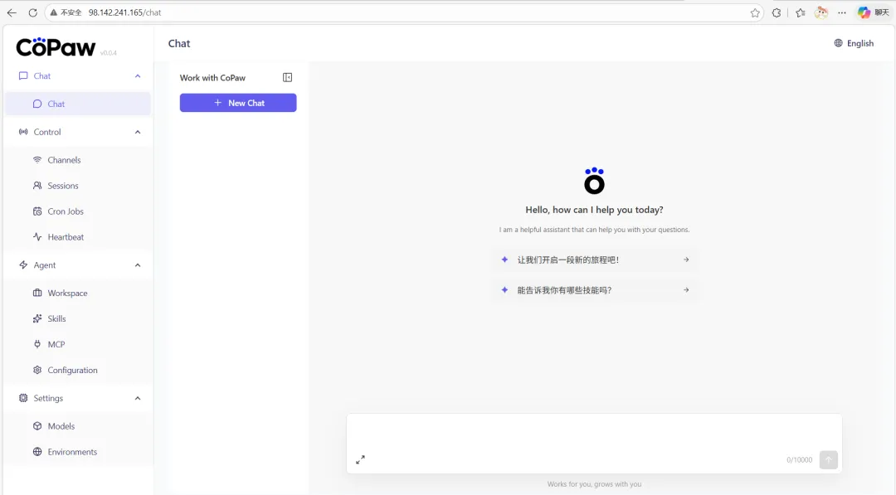Click the 0/10000 character counter
The width and height of the screenshot is (896, 495).
point(800,460)
